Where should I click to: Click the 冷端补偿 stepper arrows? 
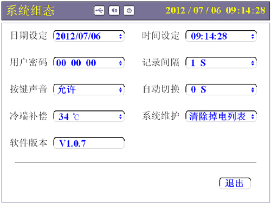pyautogui.click(x=120, y=116)
